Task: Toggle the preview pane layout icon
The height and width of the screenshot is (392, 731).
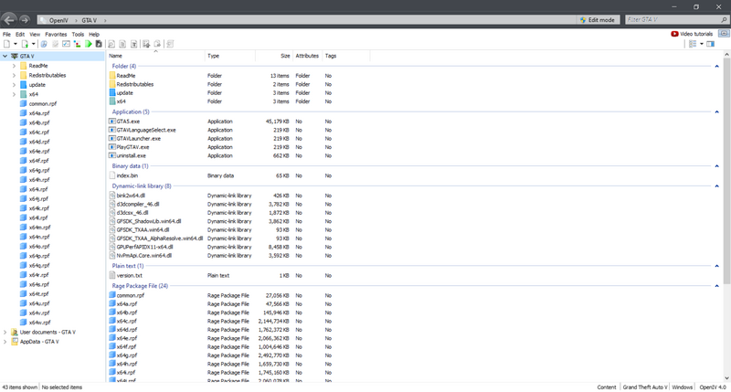Action: pos(711,44)
